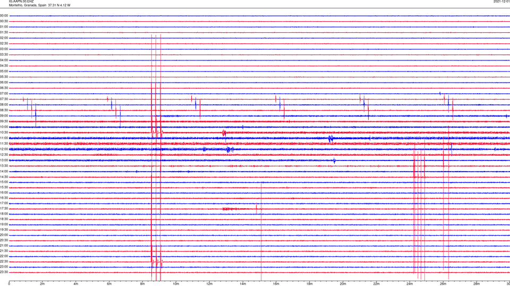Select the 12:30 time label

click(x=4, y=154)
